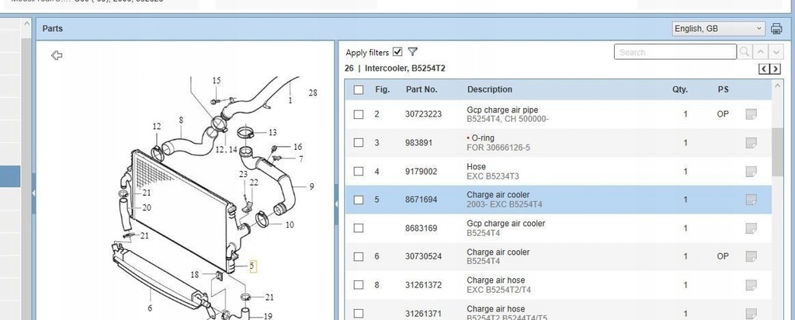
Task: Collapse the left sidebar using its splitter arrow
Action: [33, 193]
